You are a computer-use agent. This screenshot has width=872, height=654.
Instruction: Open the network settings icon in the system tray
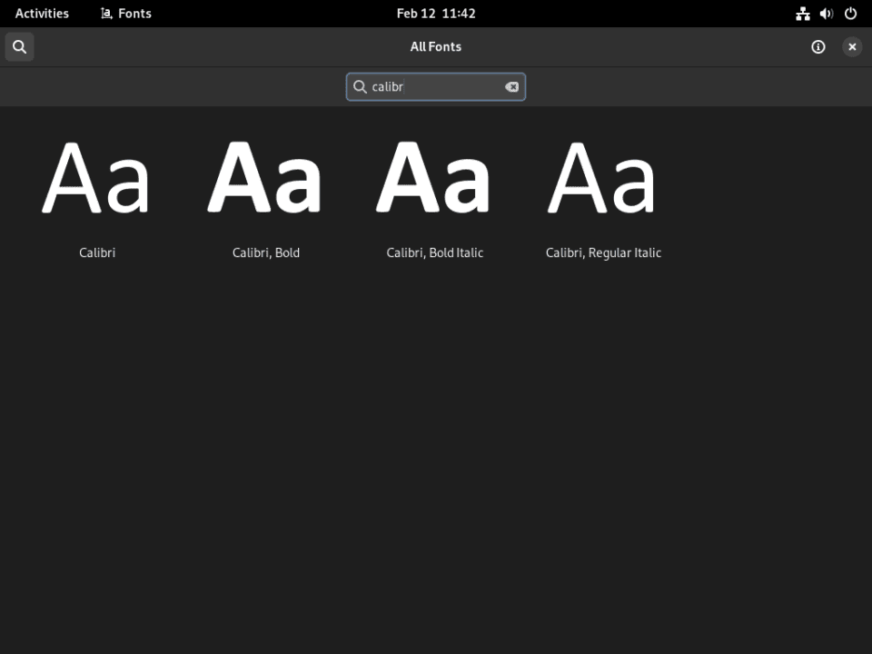(802, 13)
